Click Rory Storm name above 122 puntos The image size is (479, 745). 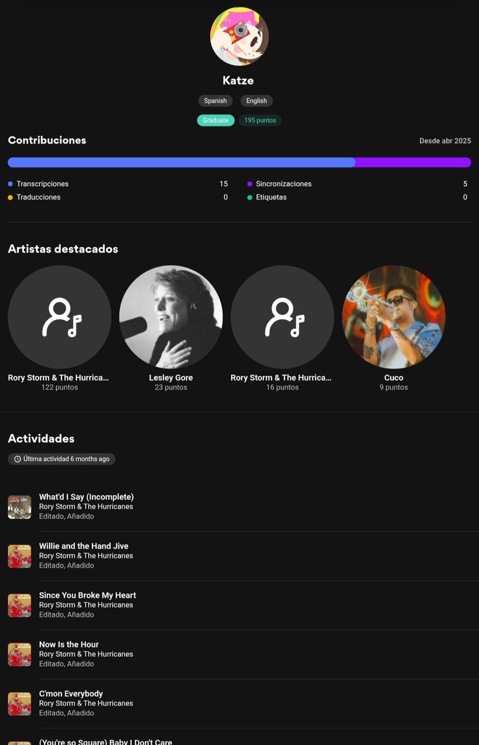tap(58, 377)
